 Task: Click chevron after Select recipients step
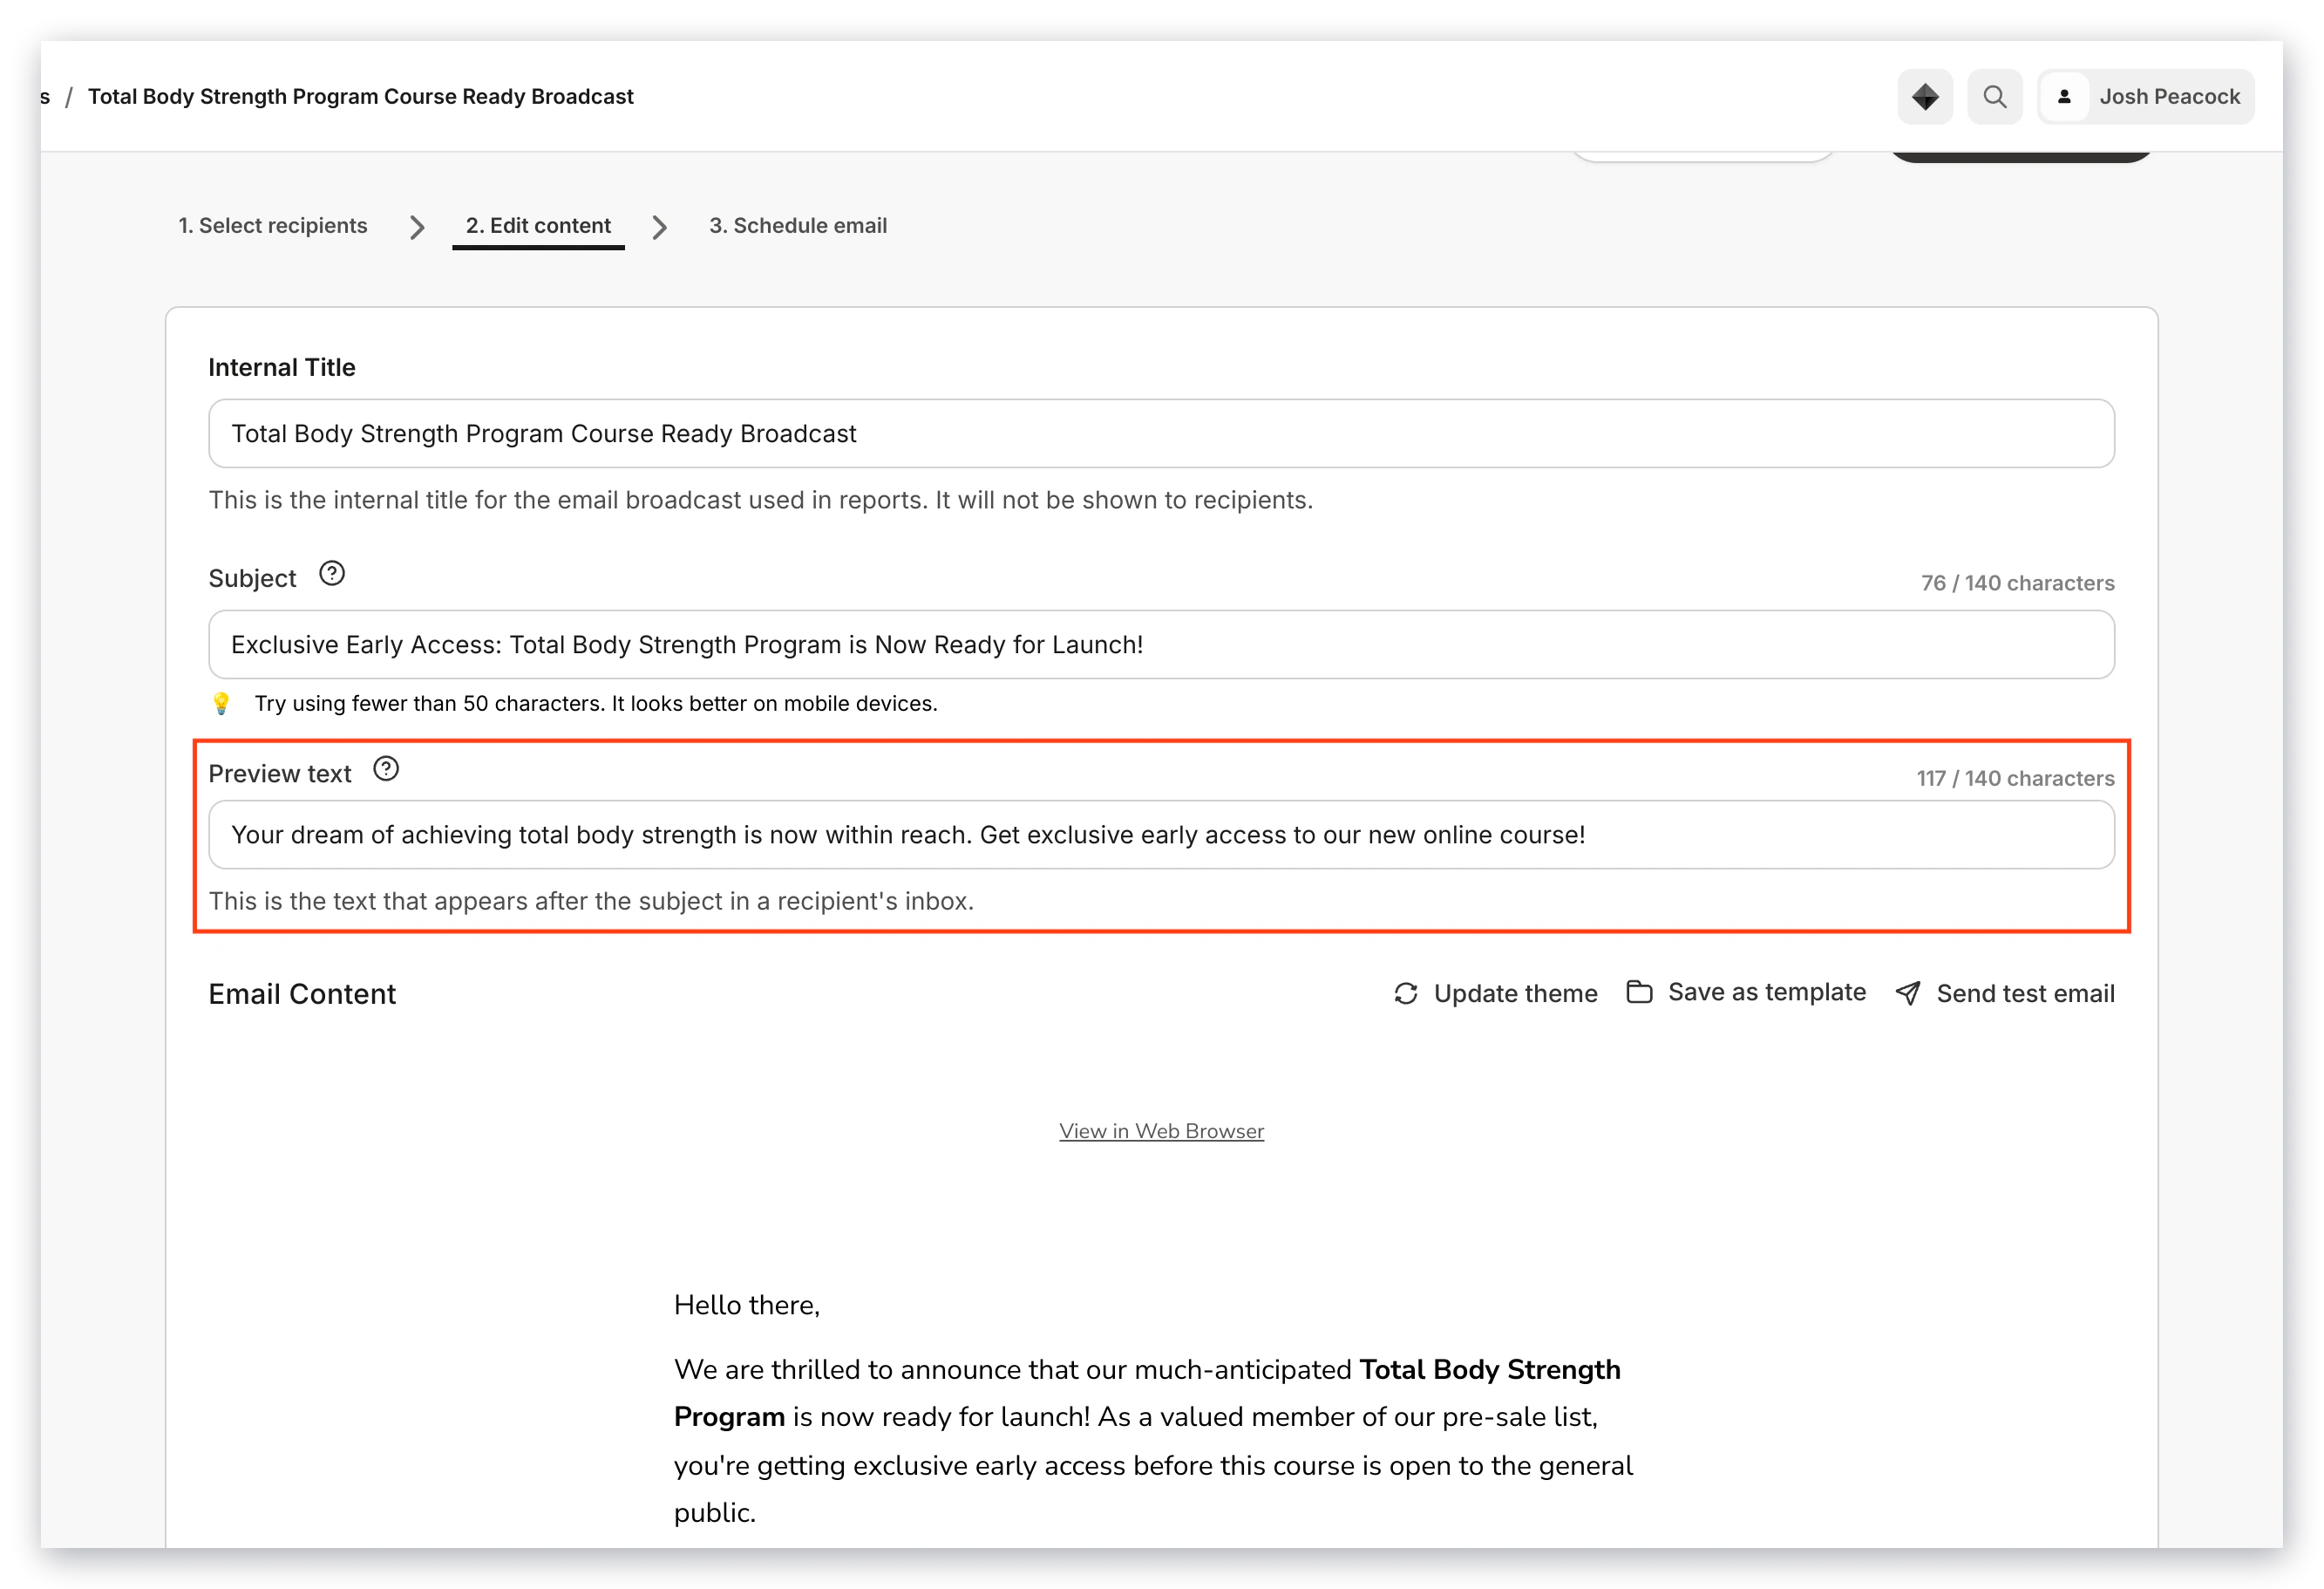(417, 227)
